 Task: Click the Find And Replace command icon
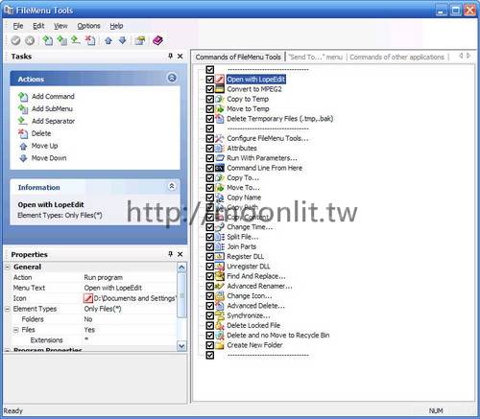220,276
